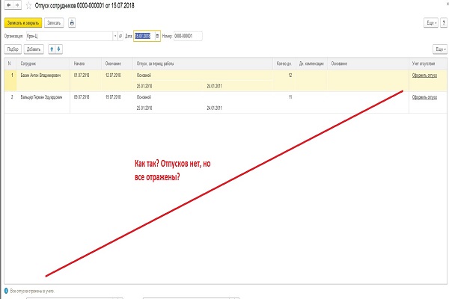Add document to favorites with star icon

[29, 6]
